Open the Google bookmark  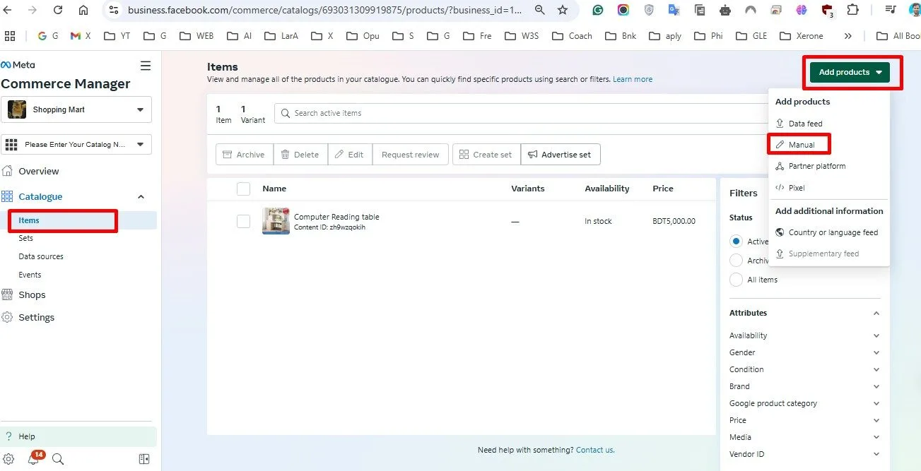[48, 36]
